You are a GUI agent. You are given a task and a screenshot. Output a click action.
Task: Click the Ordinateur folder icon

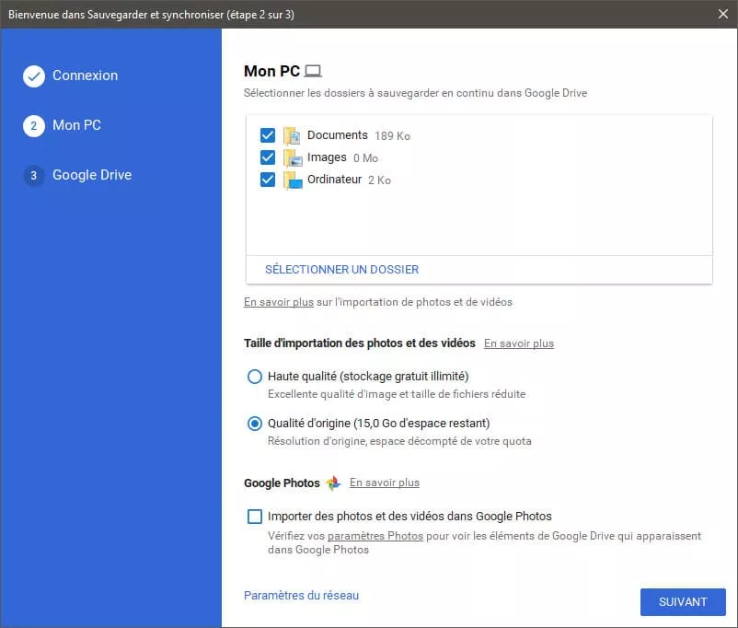coord(293,180)
